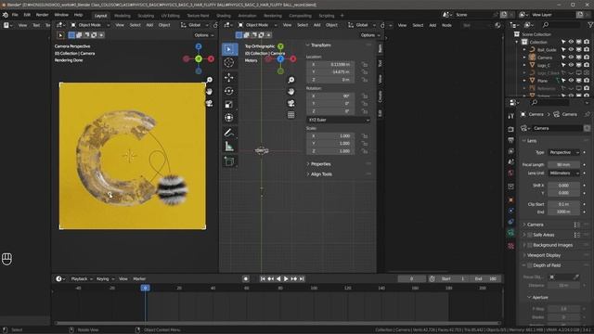594x334 pixels.
Task: Click the Blender logo menu icon
Action: point(6,15)
